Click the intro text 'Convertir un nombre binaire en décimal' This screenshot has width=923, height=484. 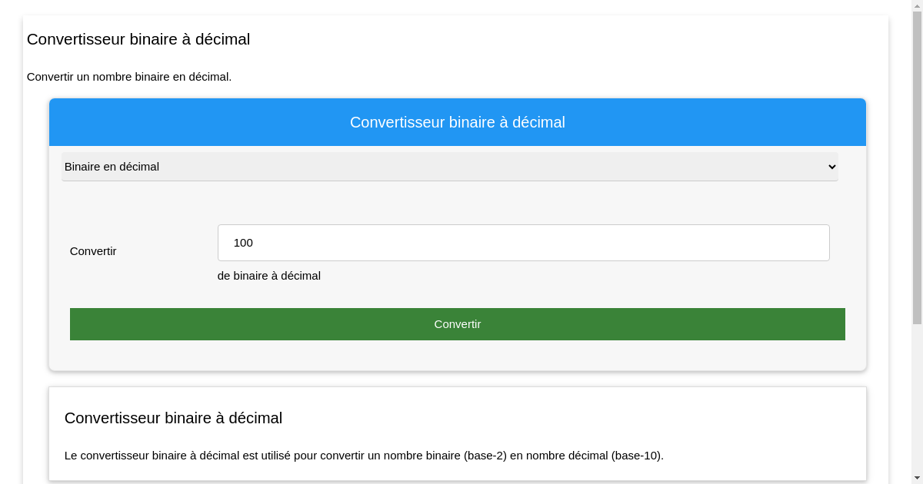[x=128, y=77]
